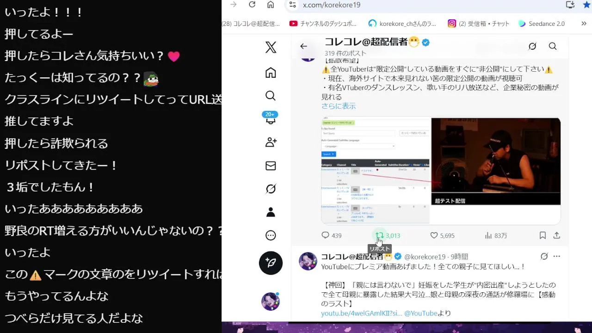Open YouTube チャンネルのダッシュボ bookmark
This screenshot has height=333, width=592.
point(323,24)
